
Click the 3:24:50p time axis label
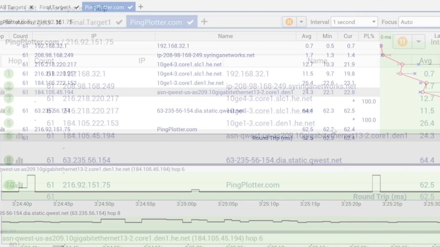tap(104, 204)
